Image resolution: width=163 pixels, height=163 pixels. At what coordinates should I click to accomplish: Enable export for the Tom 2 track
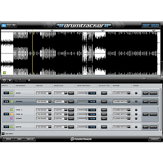(x=136, y=114)
